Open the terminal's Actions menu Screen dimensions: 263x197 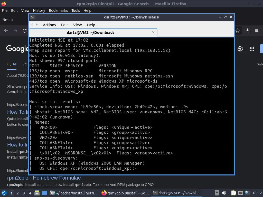[x=49, y=25]
